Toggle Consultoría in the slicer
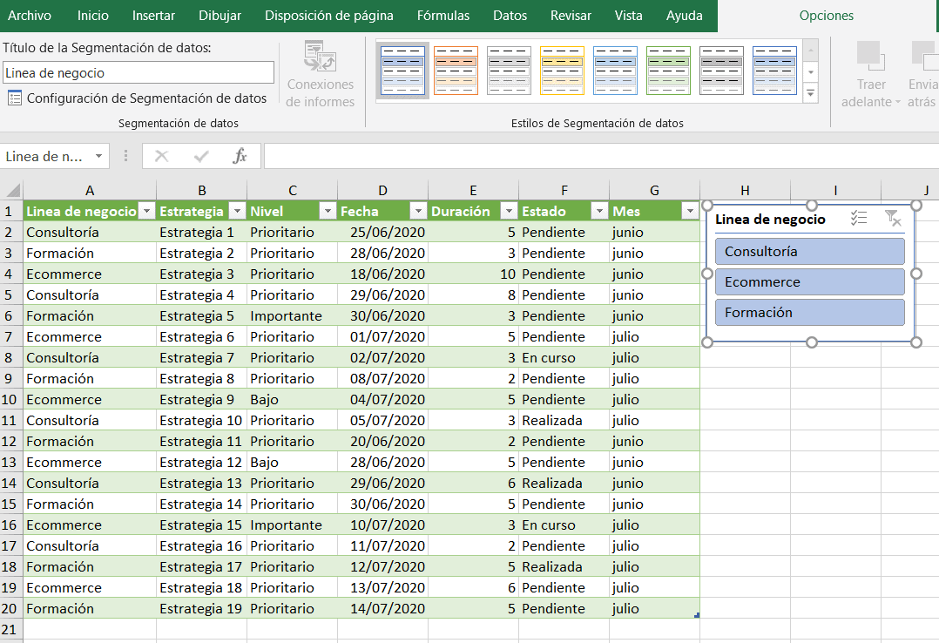 point(810,251)
